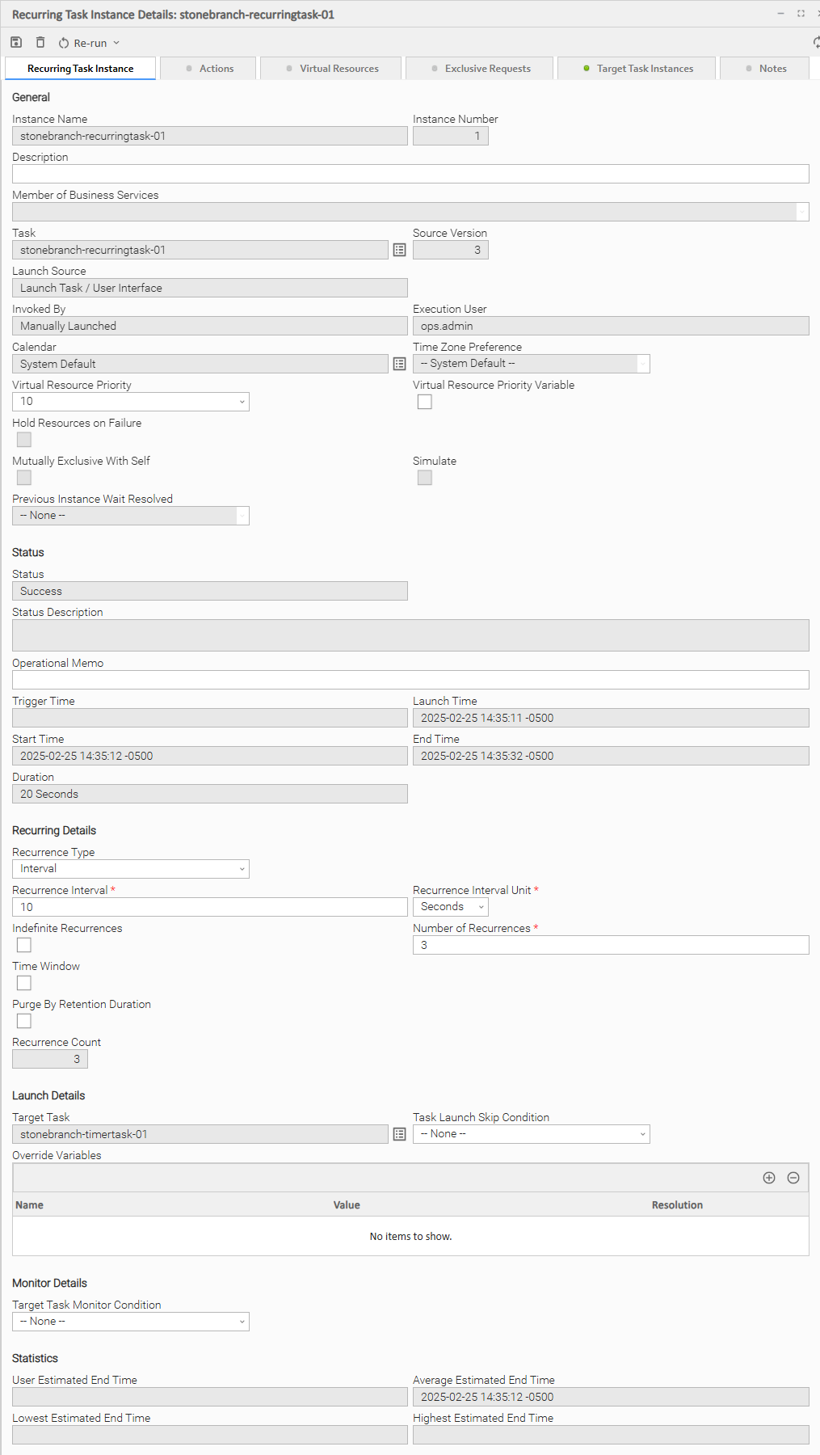Click the Number of Recurrences field
The width and height of the screenshot is (820, 1455).
[x=611, y=945]
